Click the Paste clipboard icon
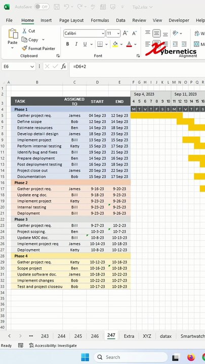The height and width of the screenshot is (364, 205). coord(13,34)
